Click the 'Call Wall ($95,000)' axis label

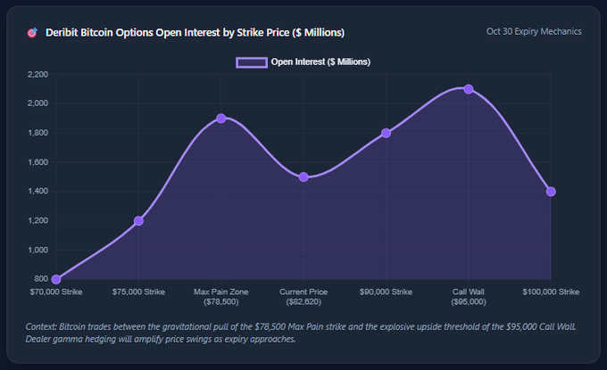(469, 297)
